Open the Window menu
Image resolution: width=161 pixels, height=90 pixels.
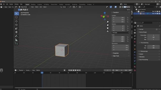coord(16,4)
